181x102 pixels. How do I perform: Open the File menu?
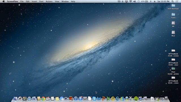tap(22, 1)
